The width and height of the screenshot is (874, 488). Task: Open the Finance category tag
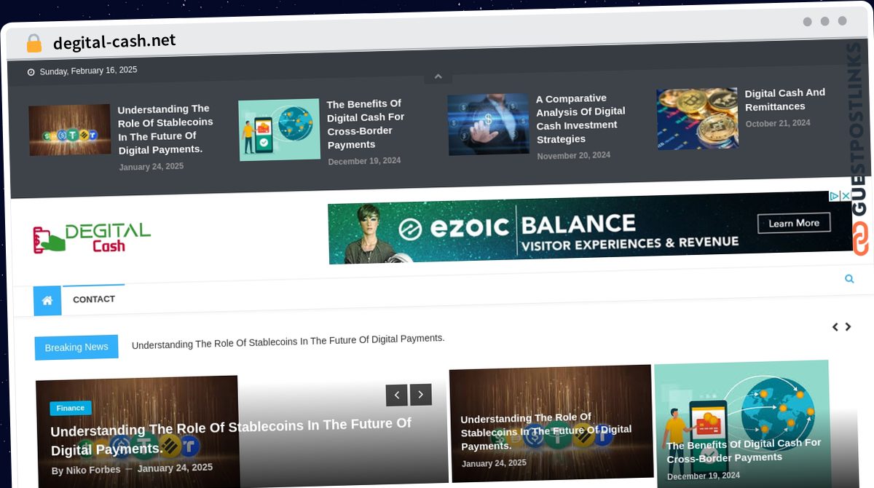(x=71, y=408)
